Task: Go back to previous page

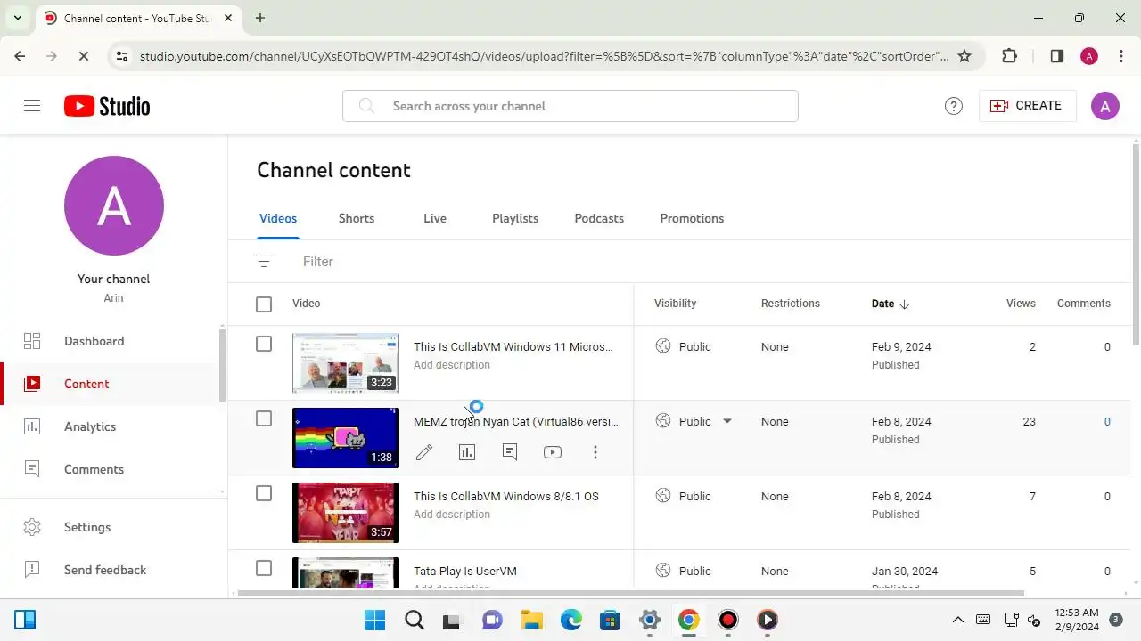Action: click(x=20, y=56)
